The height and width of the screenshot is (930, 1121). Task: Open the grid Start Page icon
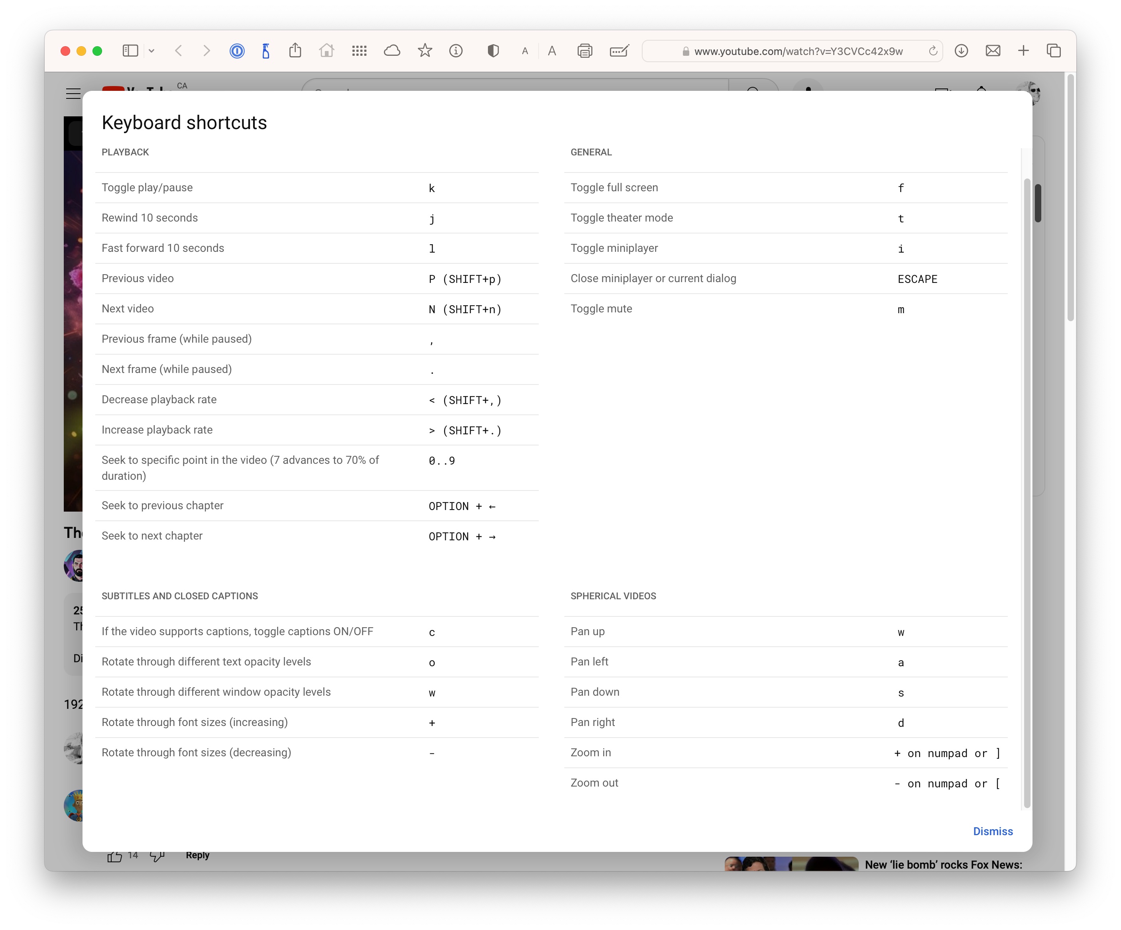coord(359,51)
